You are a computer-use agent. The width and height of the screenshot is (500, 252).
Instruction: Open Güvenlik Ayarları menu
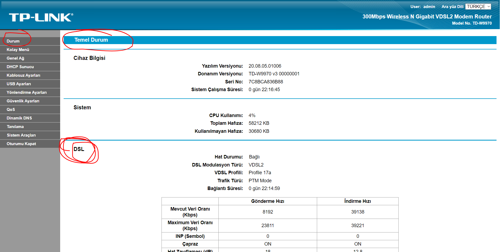(30, 101)
